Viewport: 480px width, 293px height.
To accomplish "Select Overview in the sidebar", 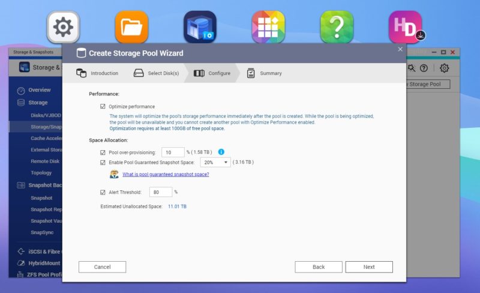I will click(x=40, y=90).
